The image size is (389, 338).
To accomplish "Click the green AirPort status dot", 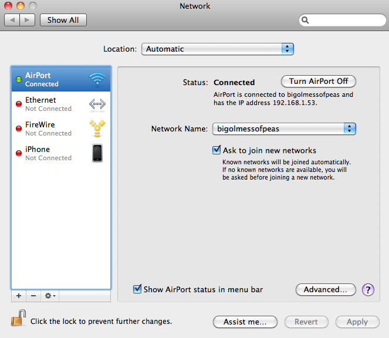I will coord(19,79).
